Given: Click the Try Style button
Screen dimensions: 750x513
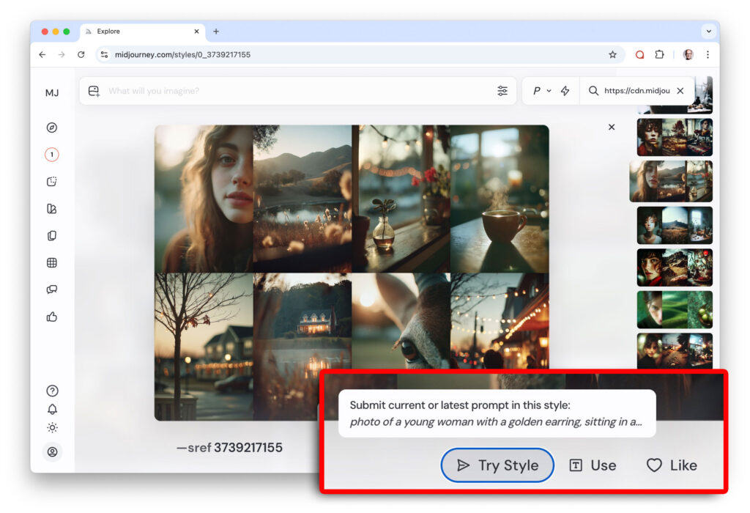Looking at the screenshot, I should 497,465.
